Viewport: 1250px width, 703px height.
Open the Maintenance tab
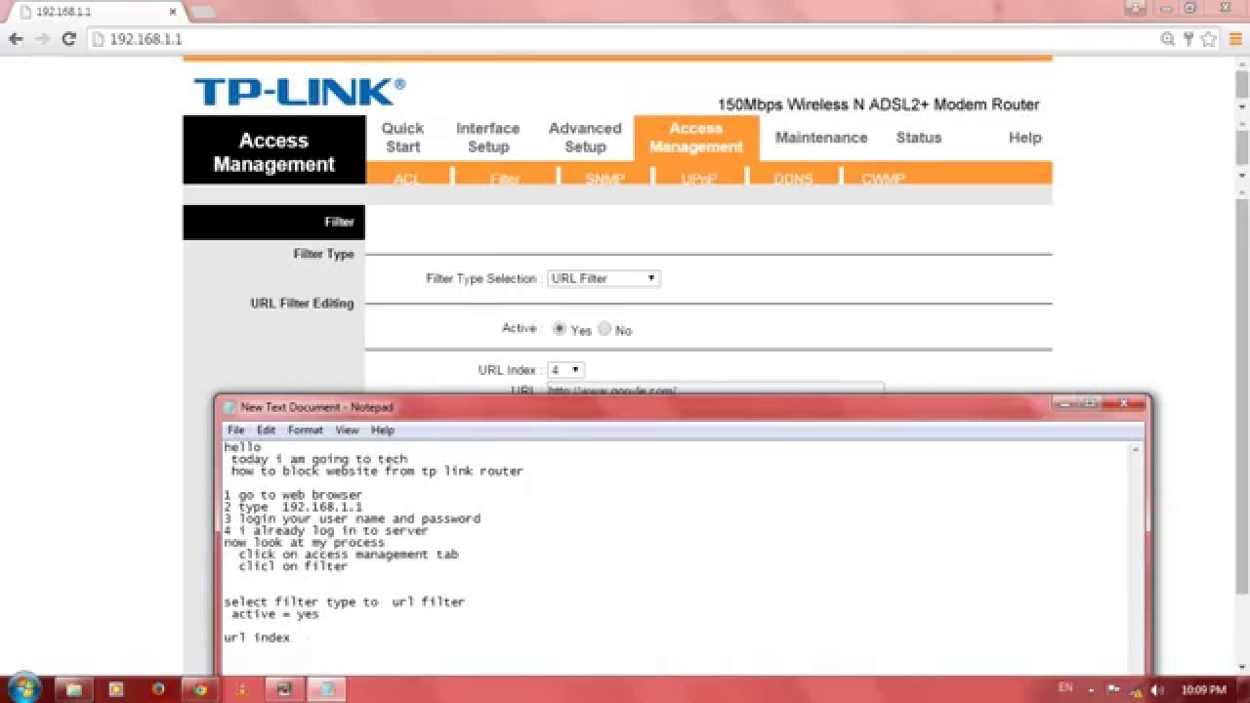coord(821,138)
